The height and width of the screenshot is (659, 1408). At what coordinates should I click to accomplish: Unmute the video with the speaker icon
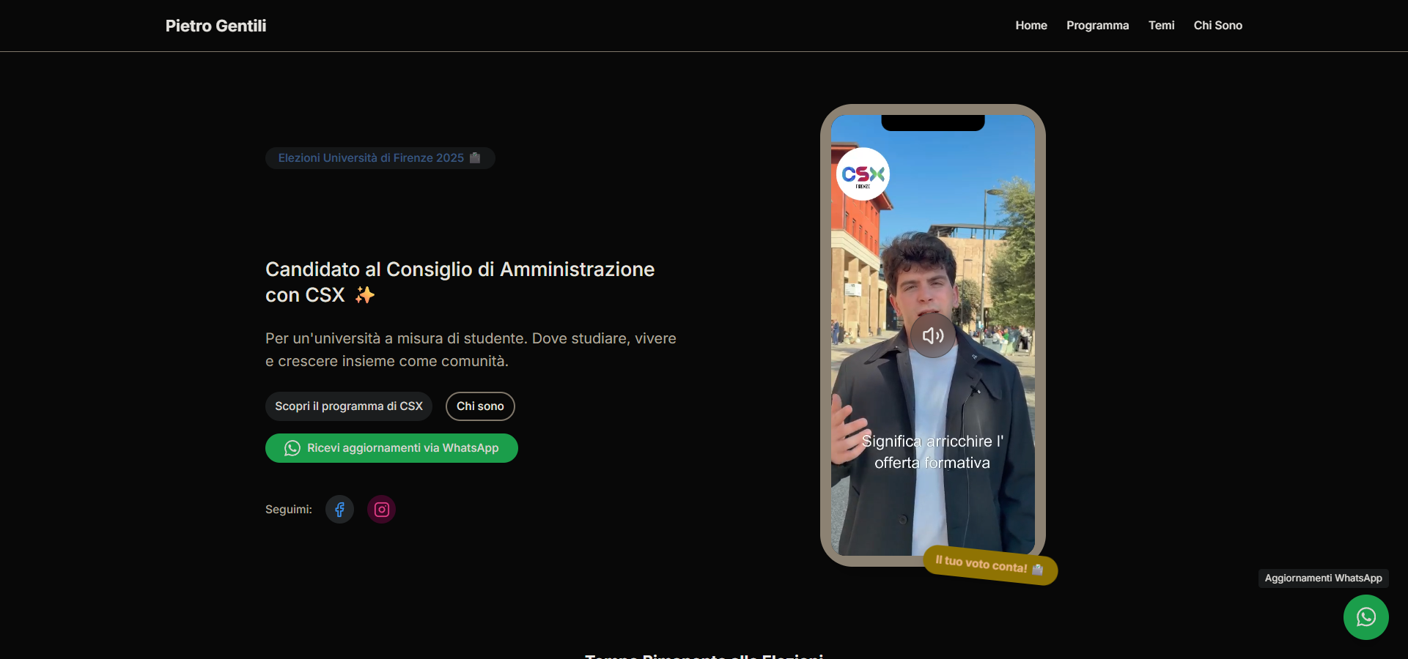(932, 335)
